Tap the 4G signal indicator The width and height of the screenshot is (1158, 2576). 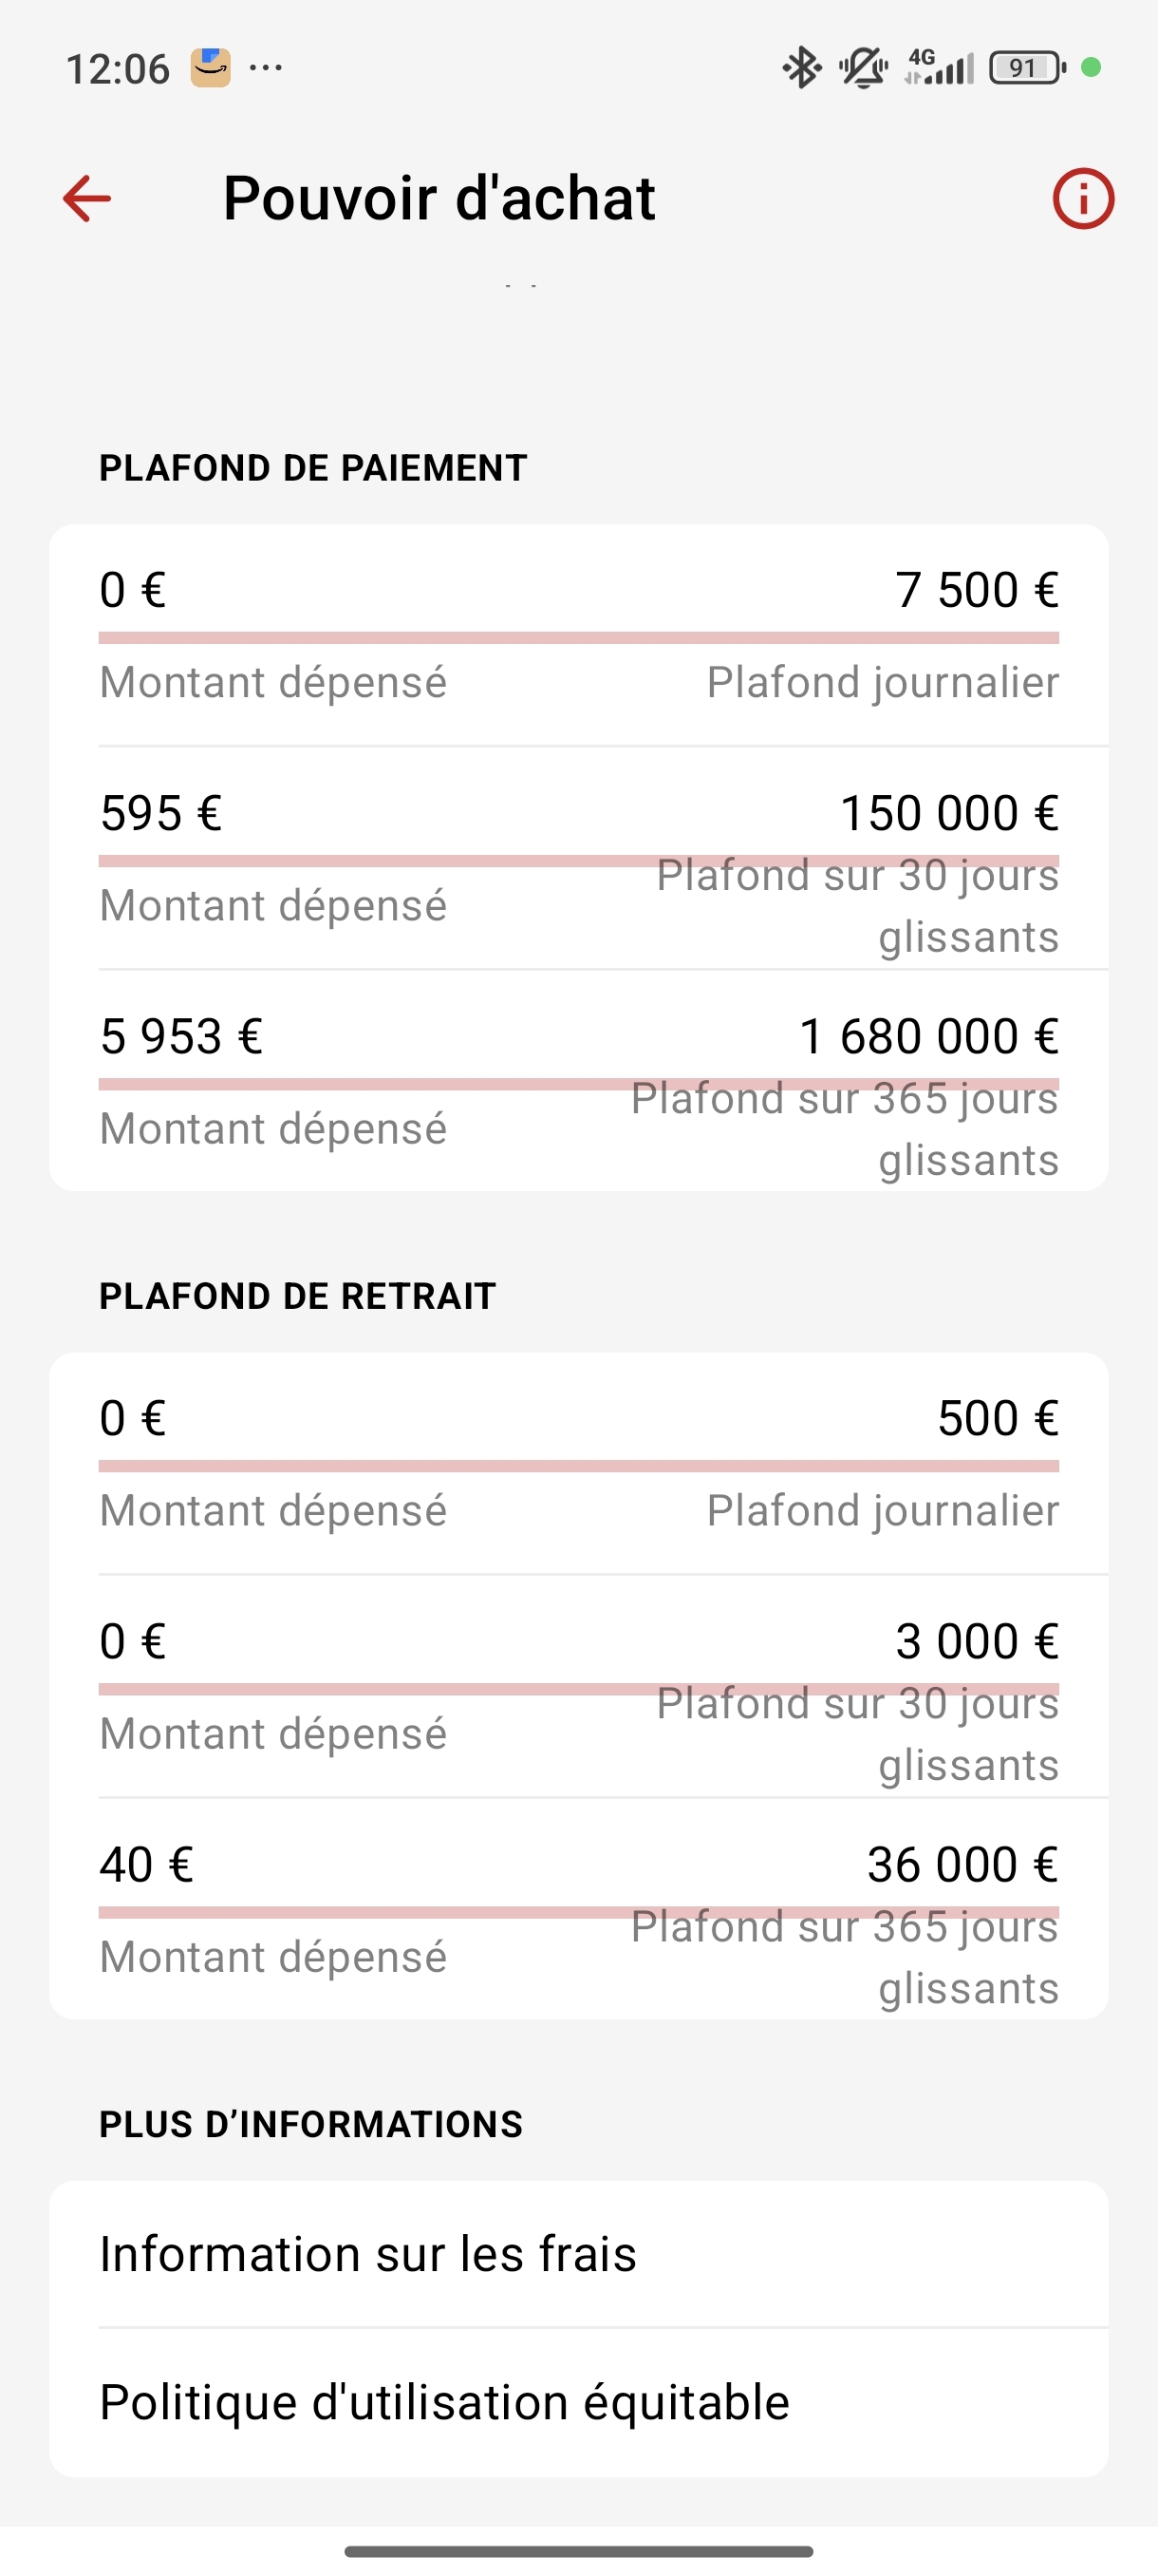939,68
